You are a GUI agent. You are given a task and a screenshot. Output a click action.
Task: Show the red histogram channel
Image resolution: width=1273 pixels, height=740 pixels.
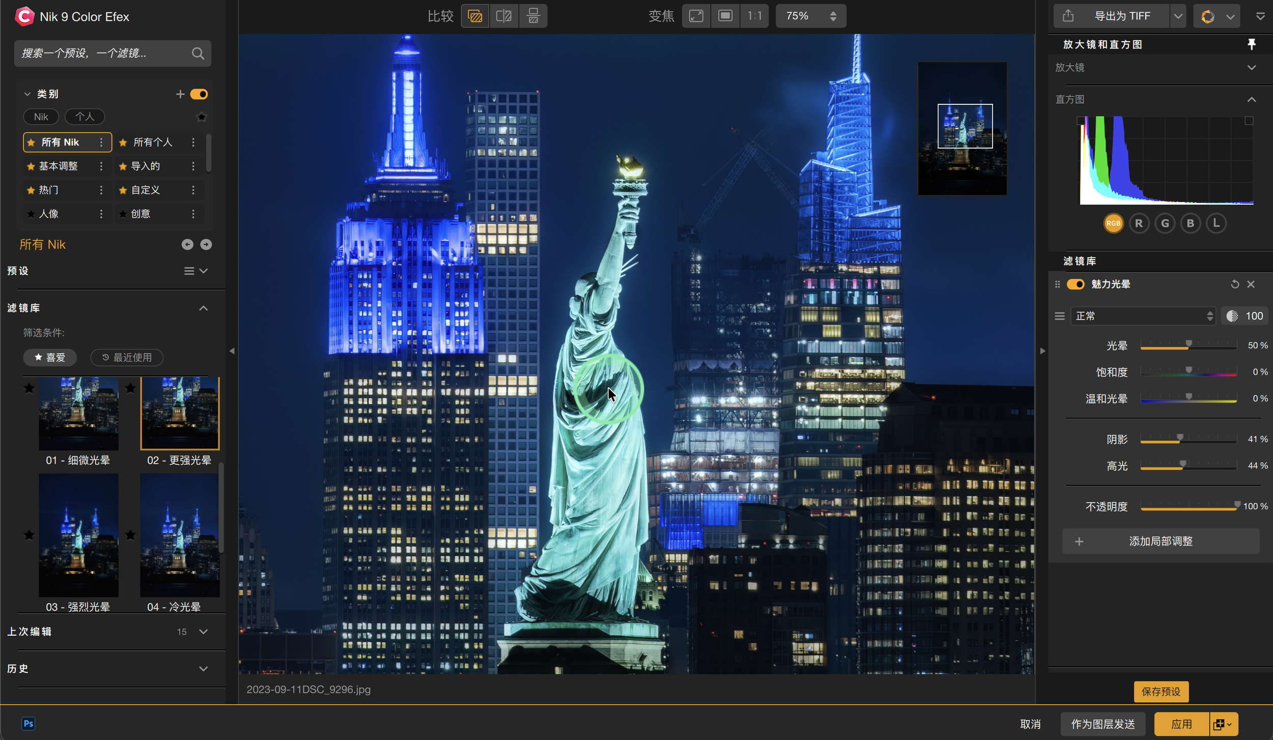click(1139, 223)
